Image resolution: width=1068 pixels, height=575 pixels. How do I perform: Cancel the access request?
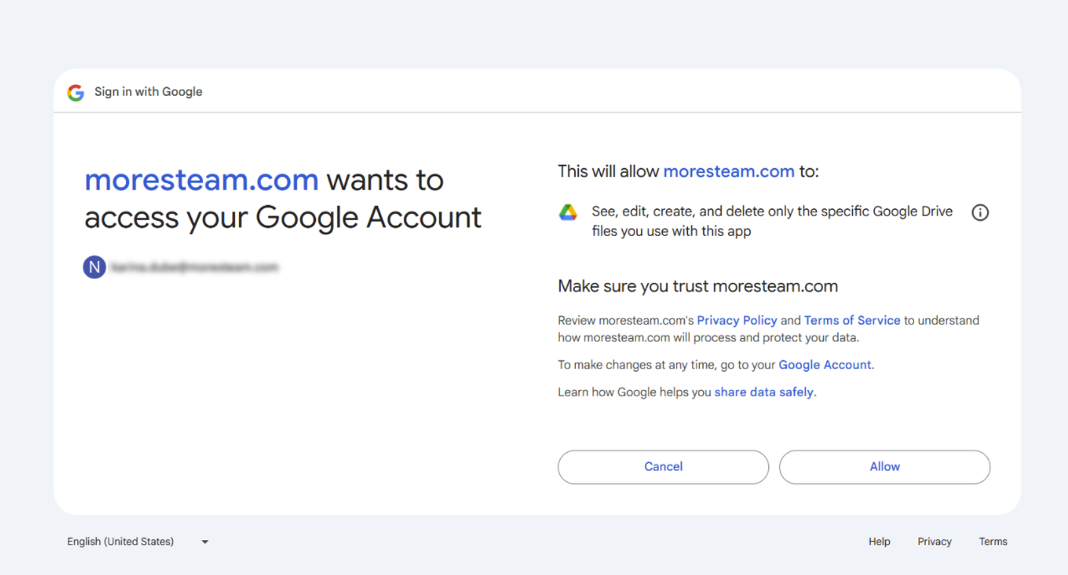pos(663,467)
